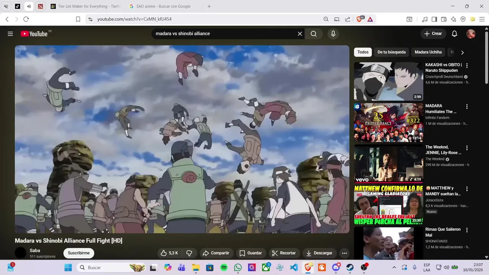Open the Brave sidebar panel toggle
The image size is (489, 275).
click(x=434, y=19)
